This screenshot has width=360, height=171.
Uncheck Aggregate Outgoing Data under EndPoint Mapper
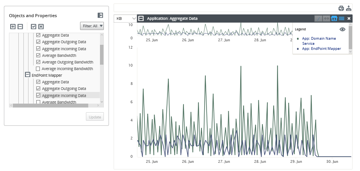(38, 88)
